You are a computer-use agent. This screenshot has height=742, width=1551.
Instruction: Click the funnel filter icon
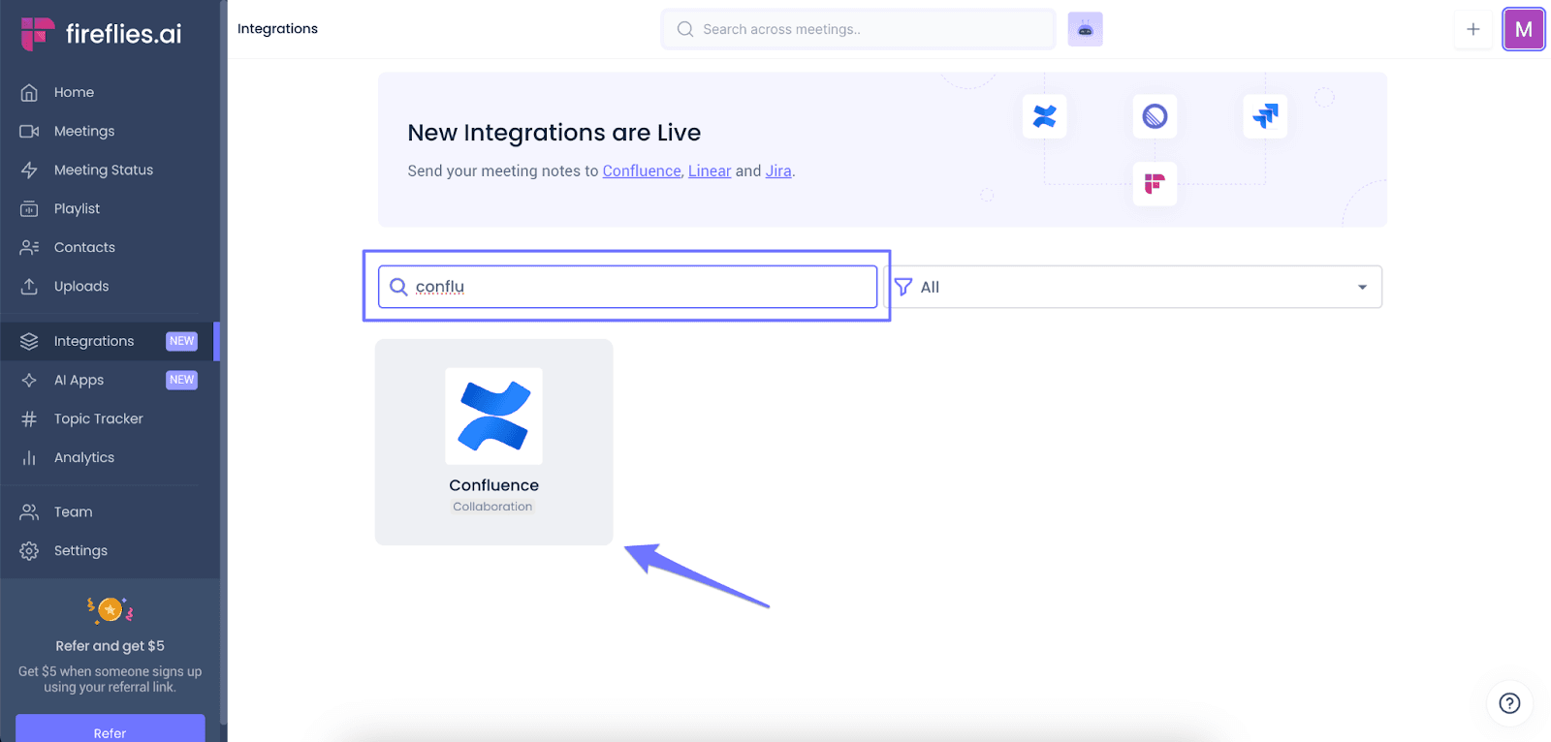pos(903,287)
